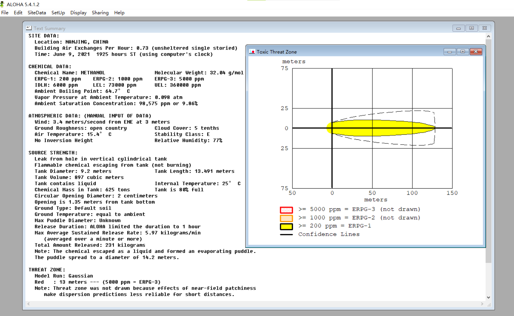Open the SiteData menu
Viewport: 514px width, 316px height.
[37, 13]
